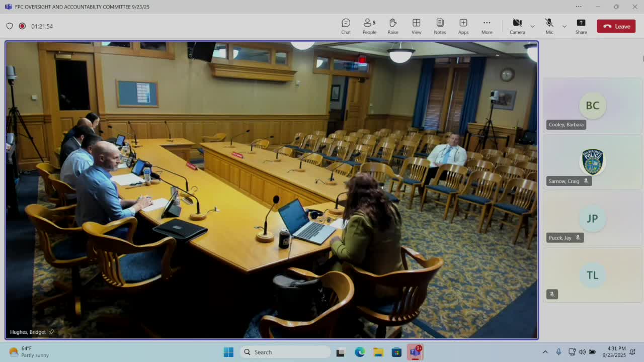Click the red recording indicator icon
Viewport: 644px width, 362px height.
tap(22, 26)
